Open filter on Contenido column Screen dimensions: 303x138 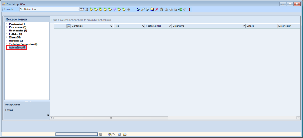click(x=111, y=26)
